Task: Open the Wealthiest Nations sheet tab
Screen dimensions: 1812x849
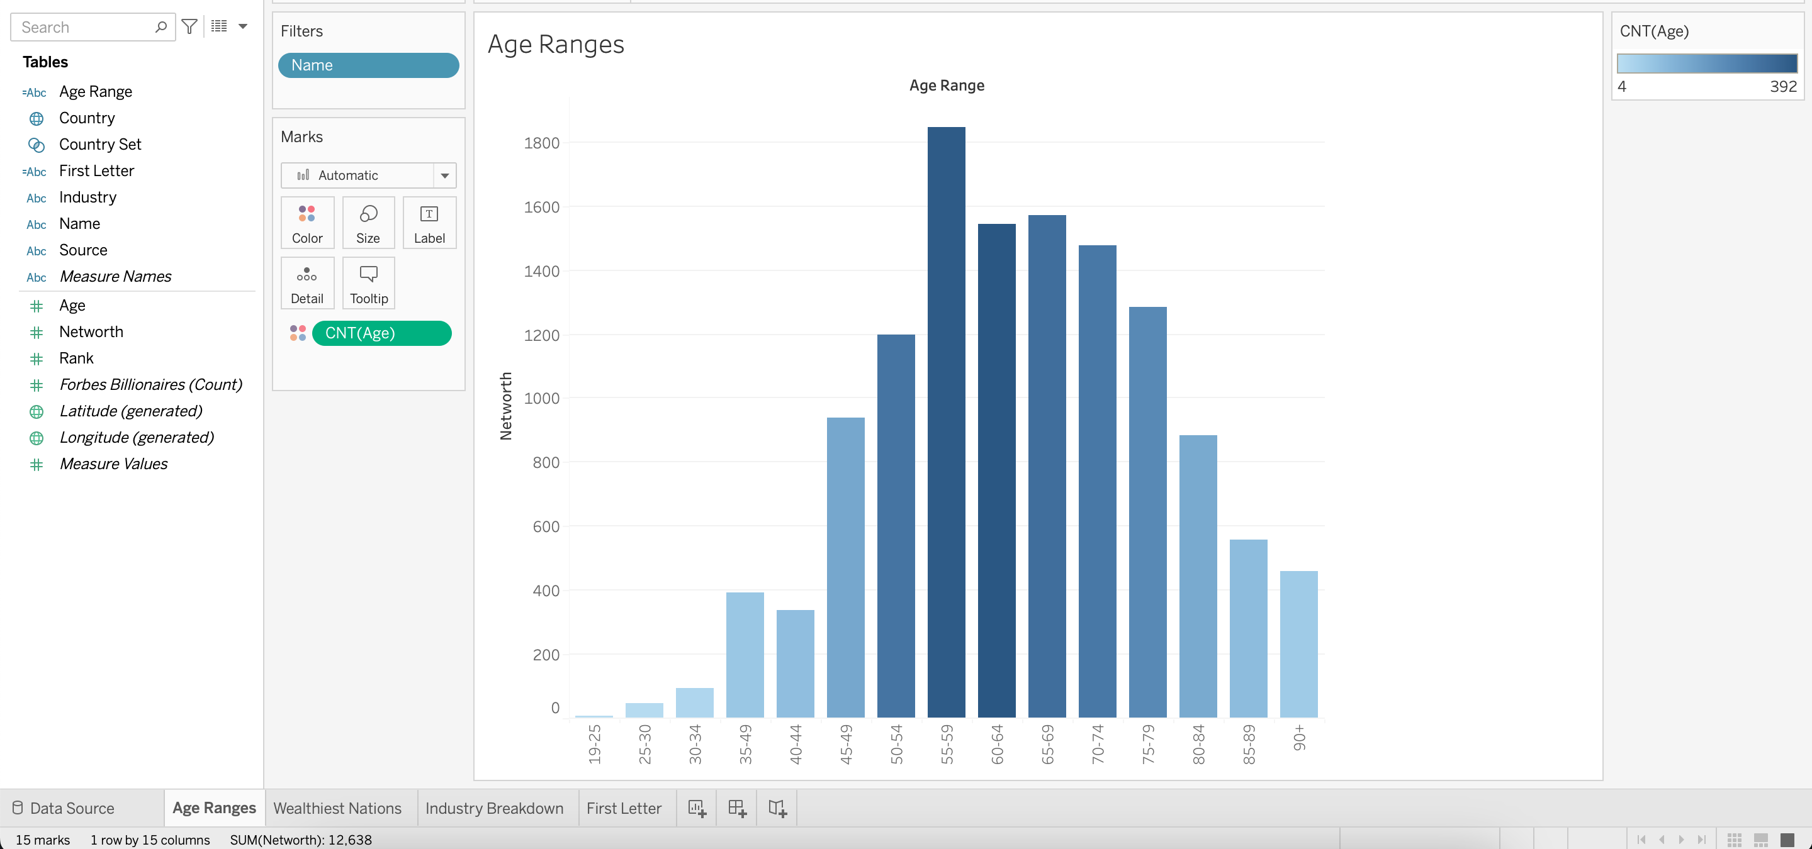Action: [x=337, y=808]
